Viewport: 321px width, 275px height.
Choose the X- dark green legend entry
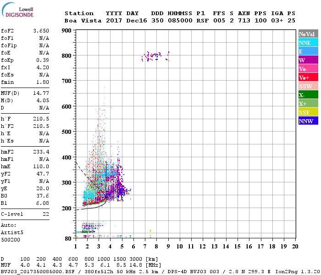[308, 95]
